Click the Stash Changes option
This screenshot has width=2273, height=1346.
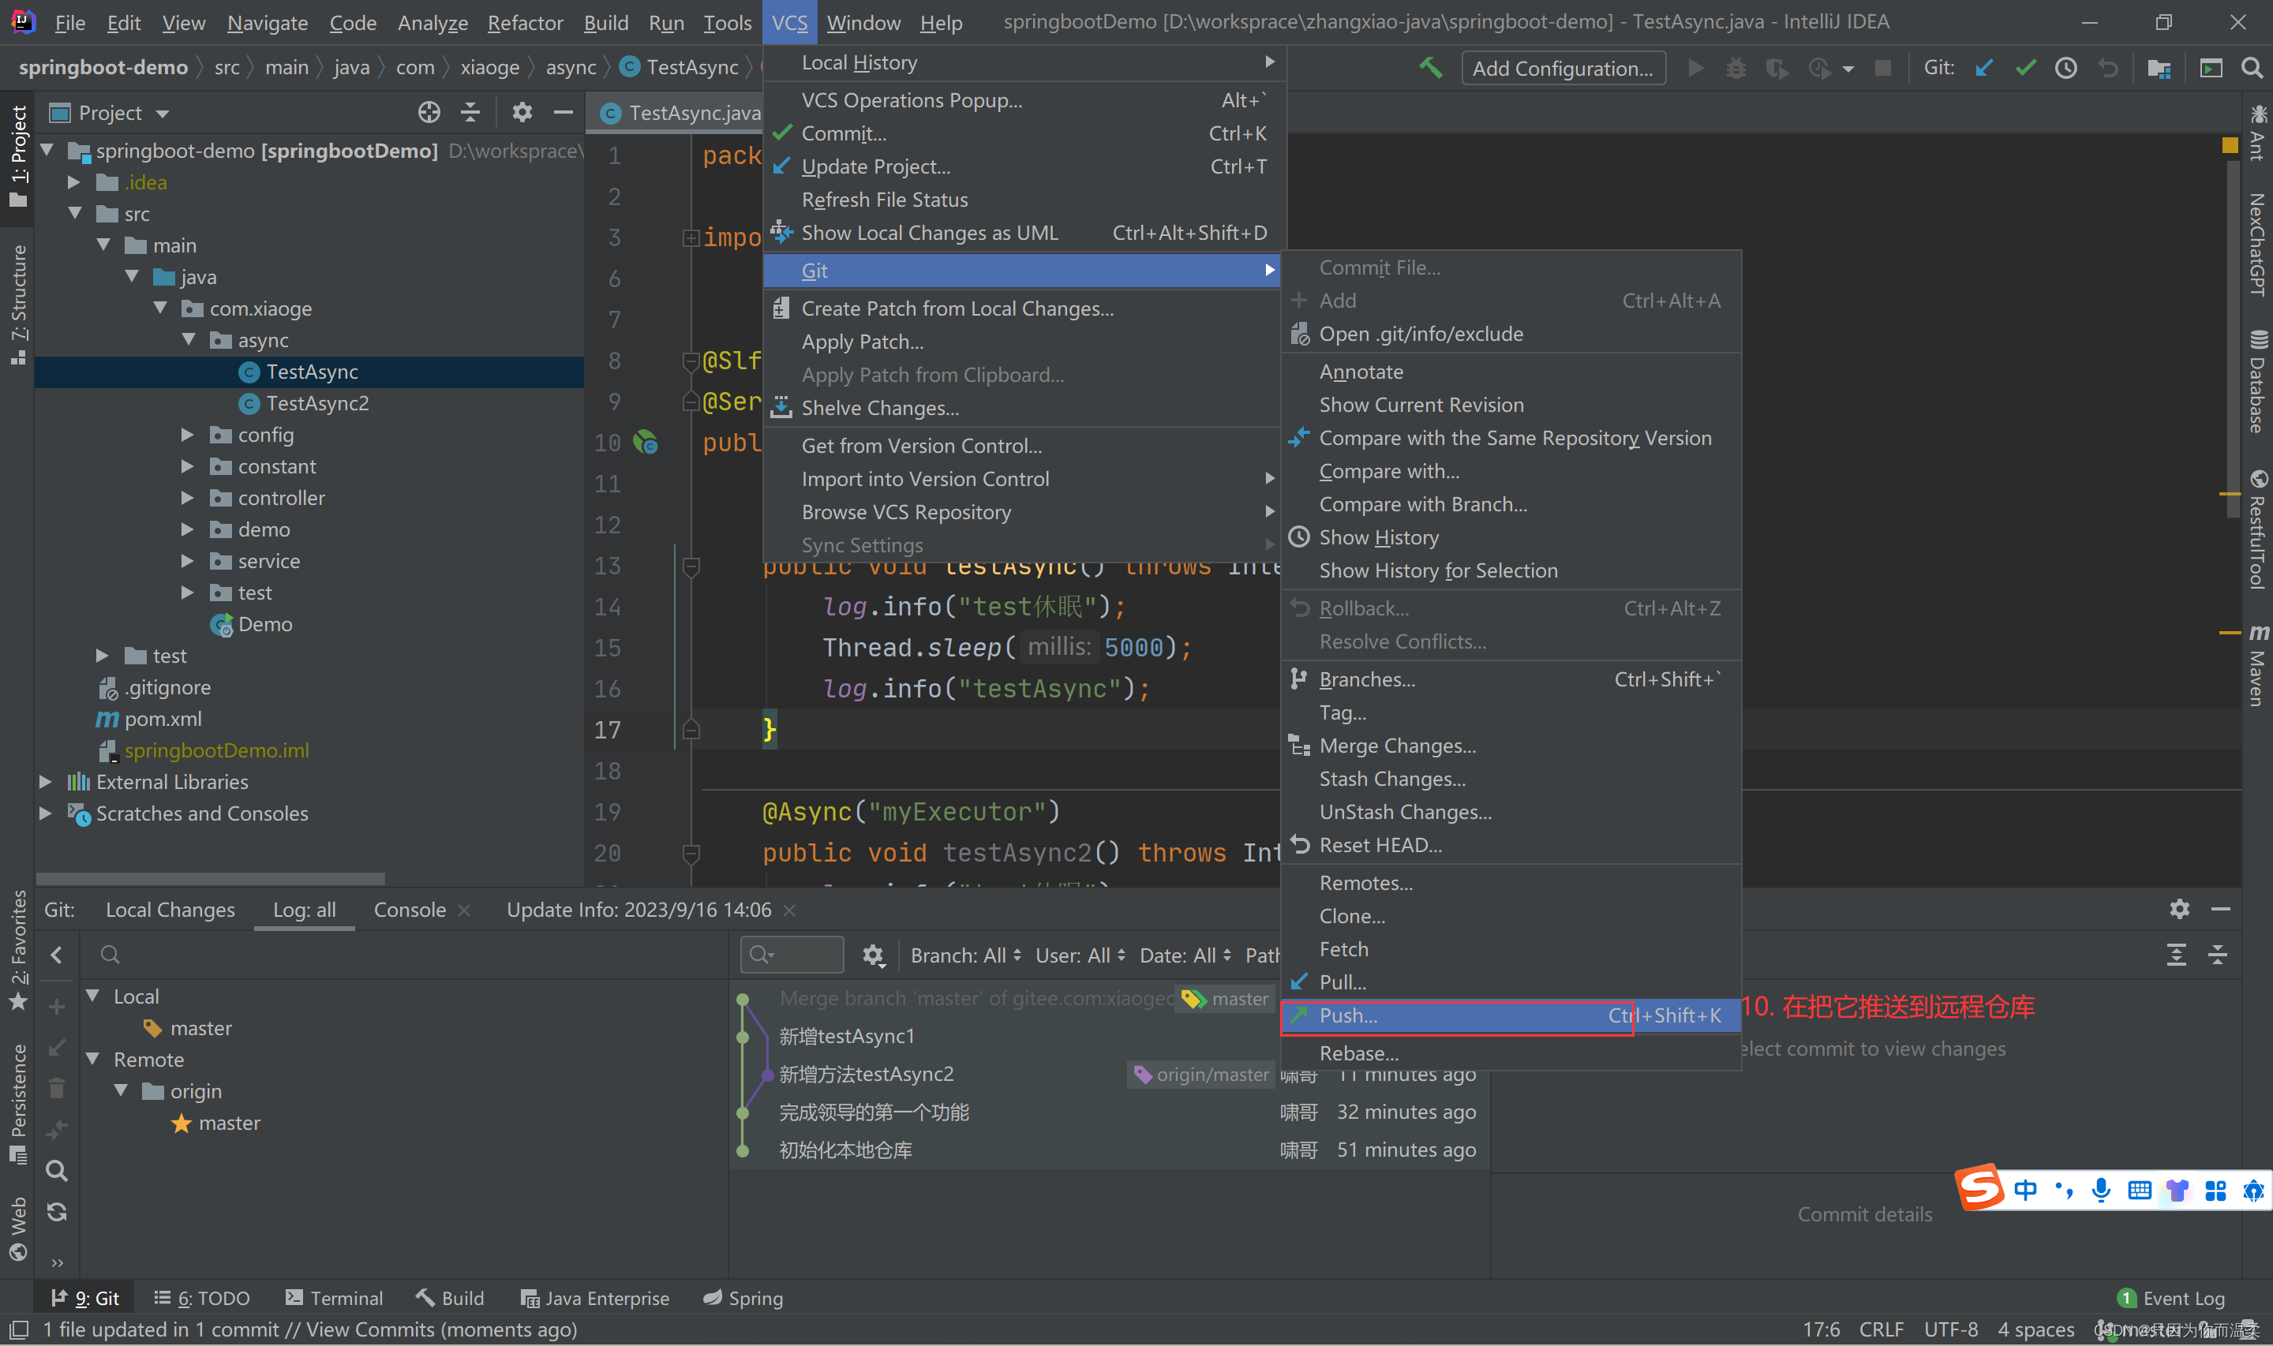(1393, 779)
